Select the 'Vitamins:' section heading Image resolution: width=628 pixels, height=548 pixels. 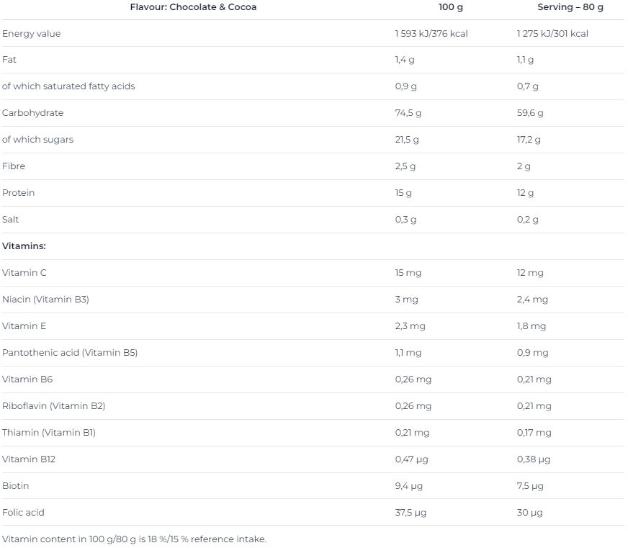[24, 246]
